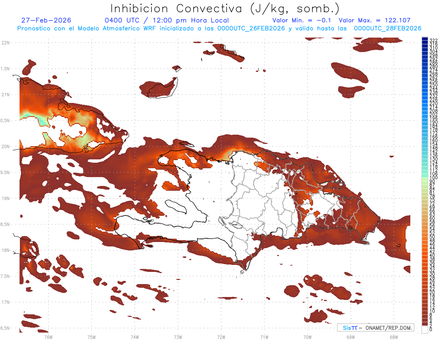This screenshot has height=342, width=442.
Task: Click the '74W' longitude label
Action: click(134, 337)
